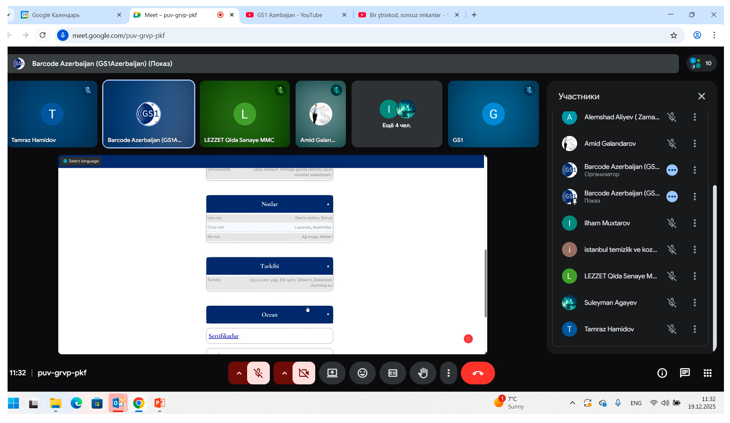This screenshot has width=730, height=423.
Task: Toggle the muted microphone button
Action: (x=258, y=373)
